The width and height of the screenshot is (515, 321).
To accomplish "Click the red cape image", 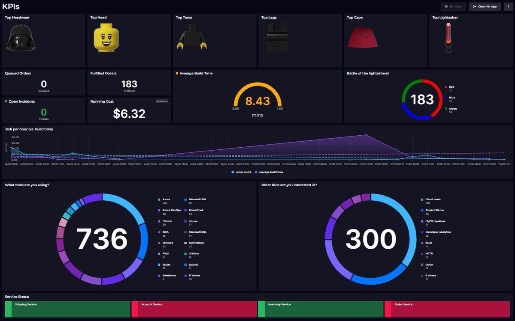I will click(x=363, y=37).
